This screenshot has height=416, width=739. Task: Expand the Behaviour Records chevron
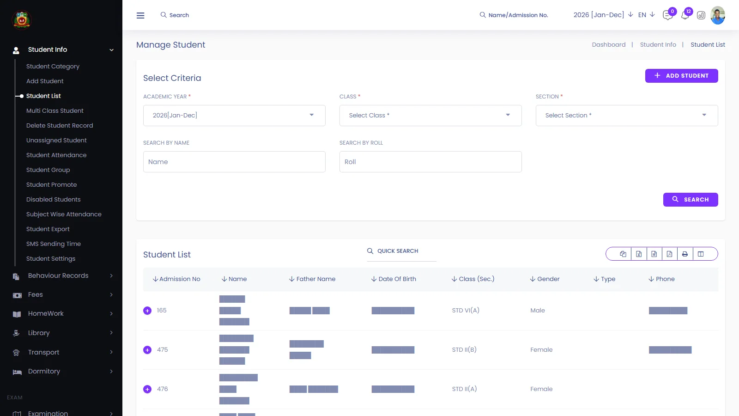click(x=111, y=276)
